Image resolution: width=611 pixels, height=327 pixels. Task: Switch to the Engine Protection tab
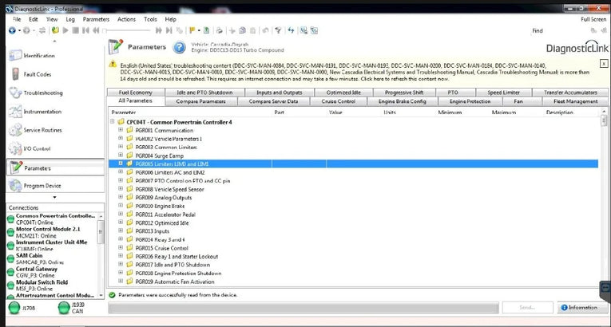[x=470, y=101]
